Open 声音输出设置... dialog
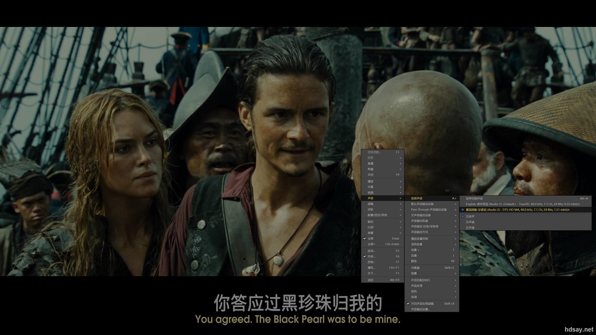The width and height of the screenshot is (596, 335). 432,309
